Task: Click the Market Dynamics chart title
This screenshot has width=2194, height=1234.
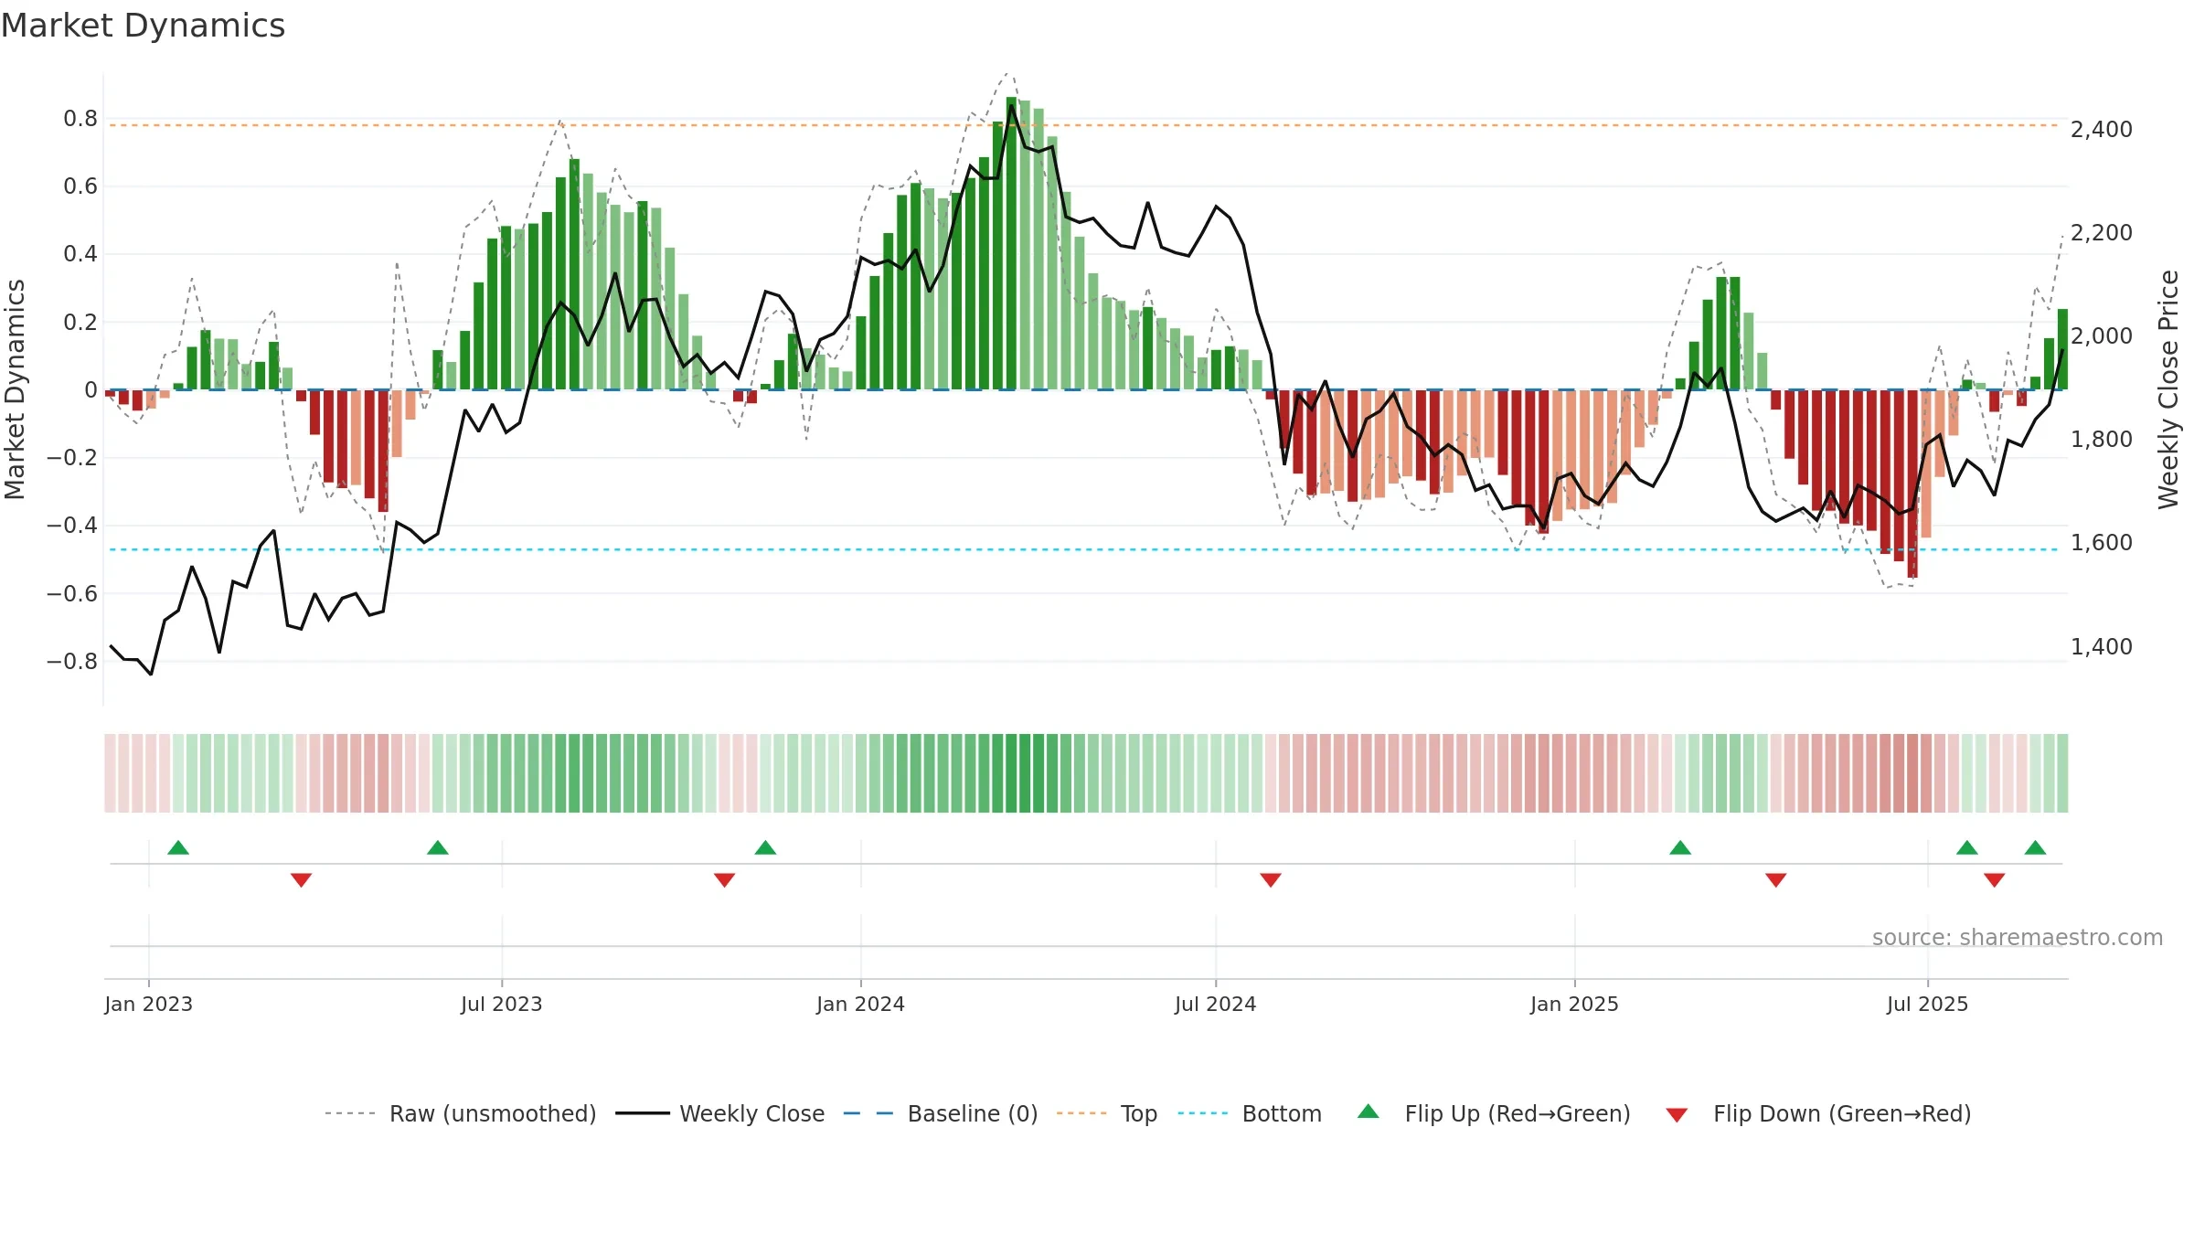Action: click(143, 26)
